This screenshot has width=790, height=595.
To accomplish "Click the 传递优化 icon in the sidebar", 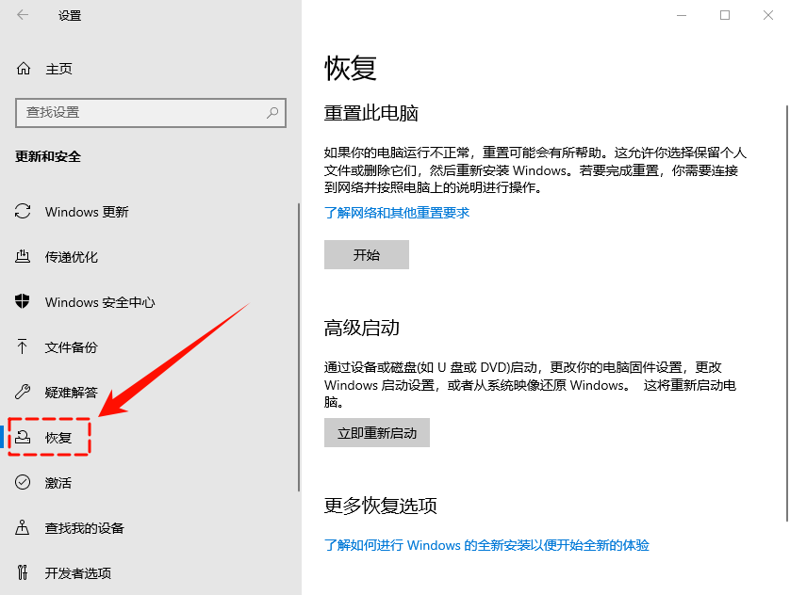I will click(x=22, y=257).
